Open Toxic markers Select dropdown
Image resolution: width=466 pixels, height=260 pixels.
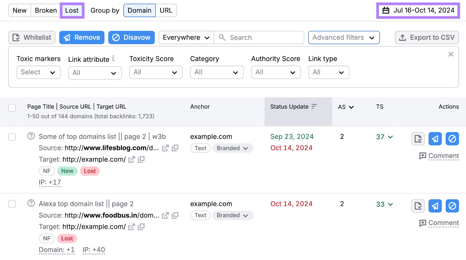coord(38,72)
